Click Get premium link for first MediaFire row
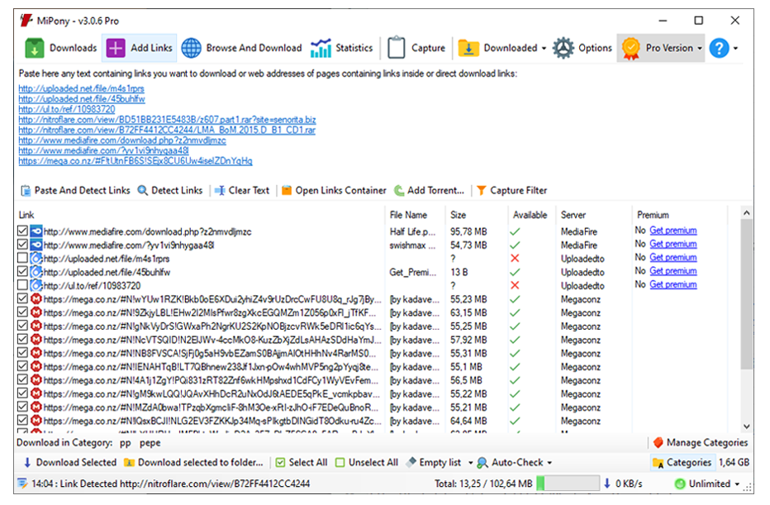This screenshot has width=770, height=505. pyautogui.click(x=673, y=231)
